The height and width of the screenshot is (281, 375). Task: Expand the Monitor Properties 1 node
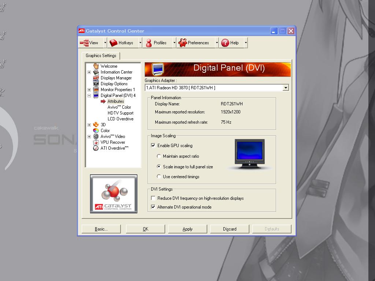[89, 90]
